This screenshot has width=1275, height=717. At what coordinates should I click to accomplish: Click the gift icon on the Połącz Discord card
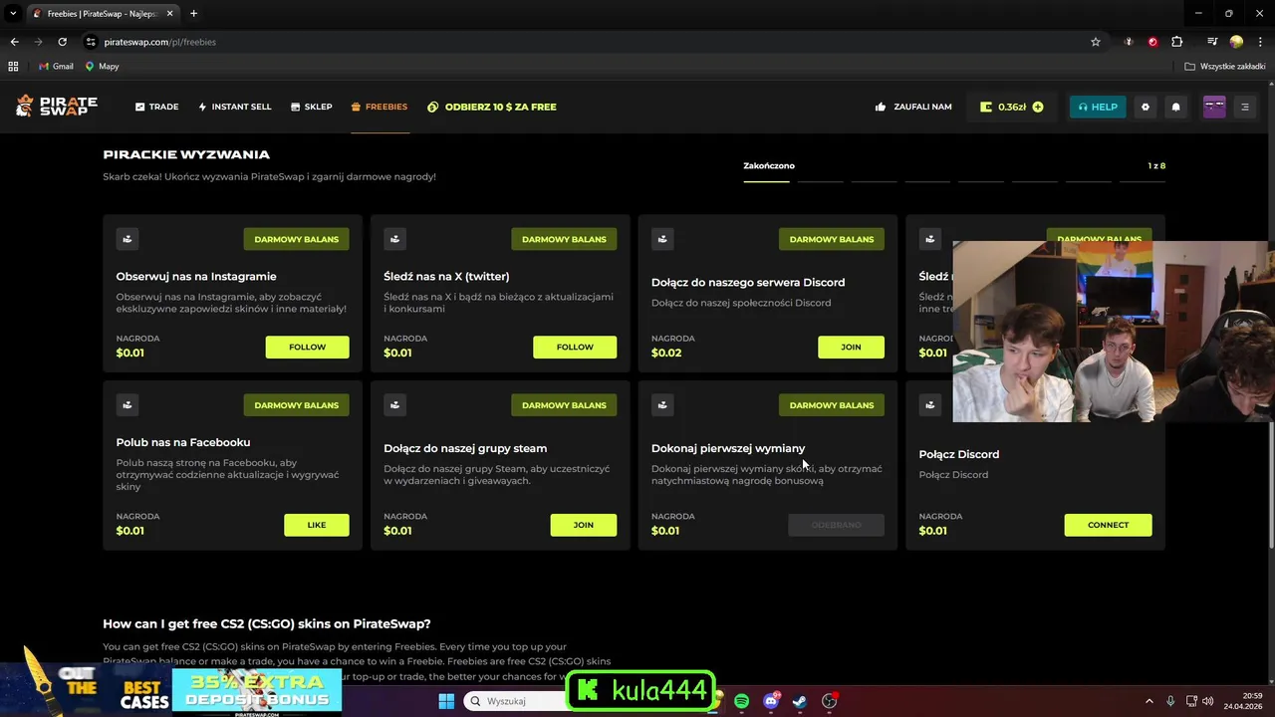point(930,405)
